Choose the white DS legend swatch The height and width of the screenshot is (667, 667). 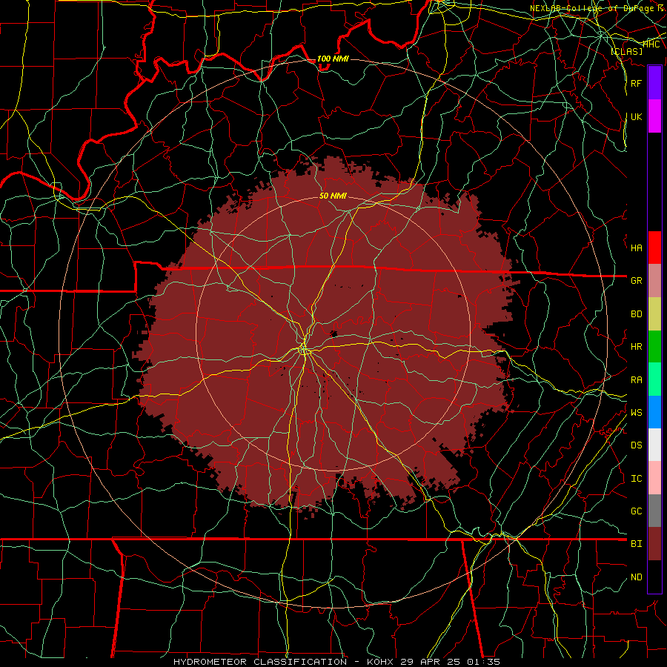click(x=654, y=445)
